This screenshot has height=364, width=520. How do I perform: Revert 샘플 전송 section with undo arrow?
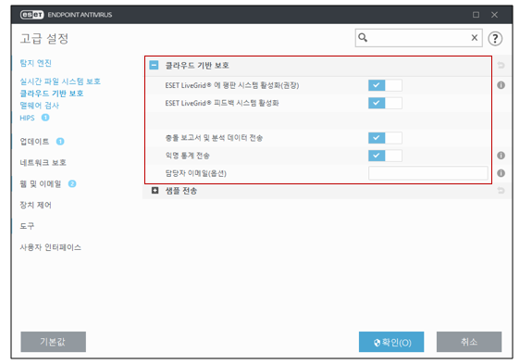(501, 190)
